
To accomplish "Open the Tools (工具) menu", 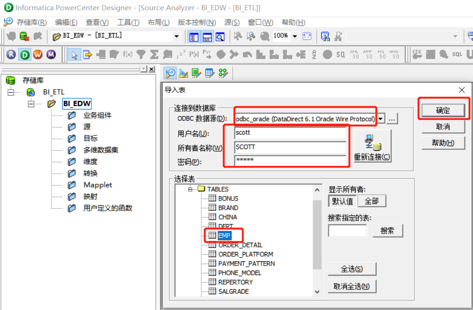I will click(128, 22).
